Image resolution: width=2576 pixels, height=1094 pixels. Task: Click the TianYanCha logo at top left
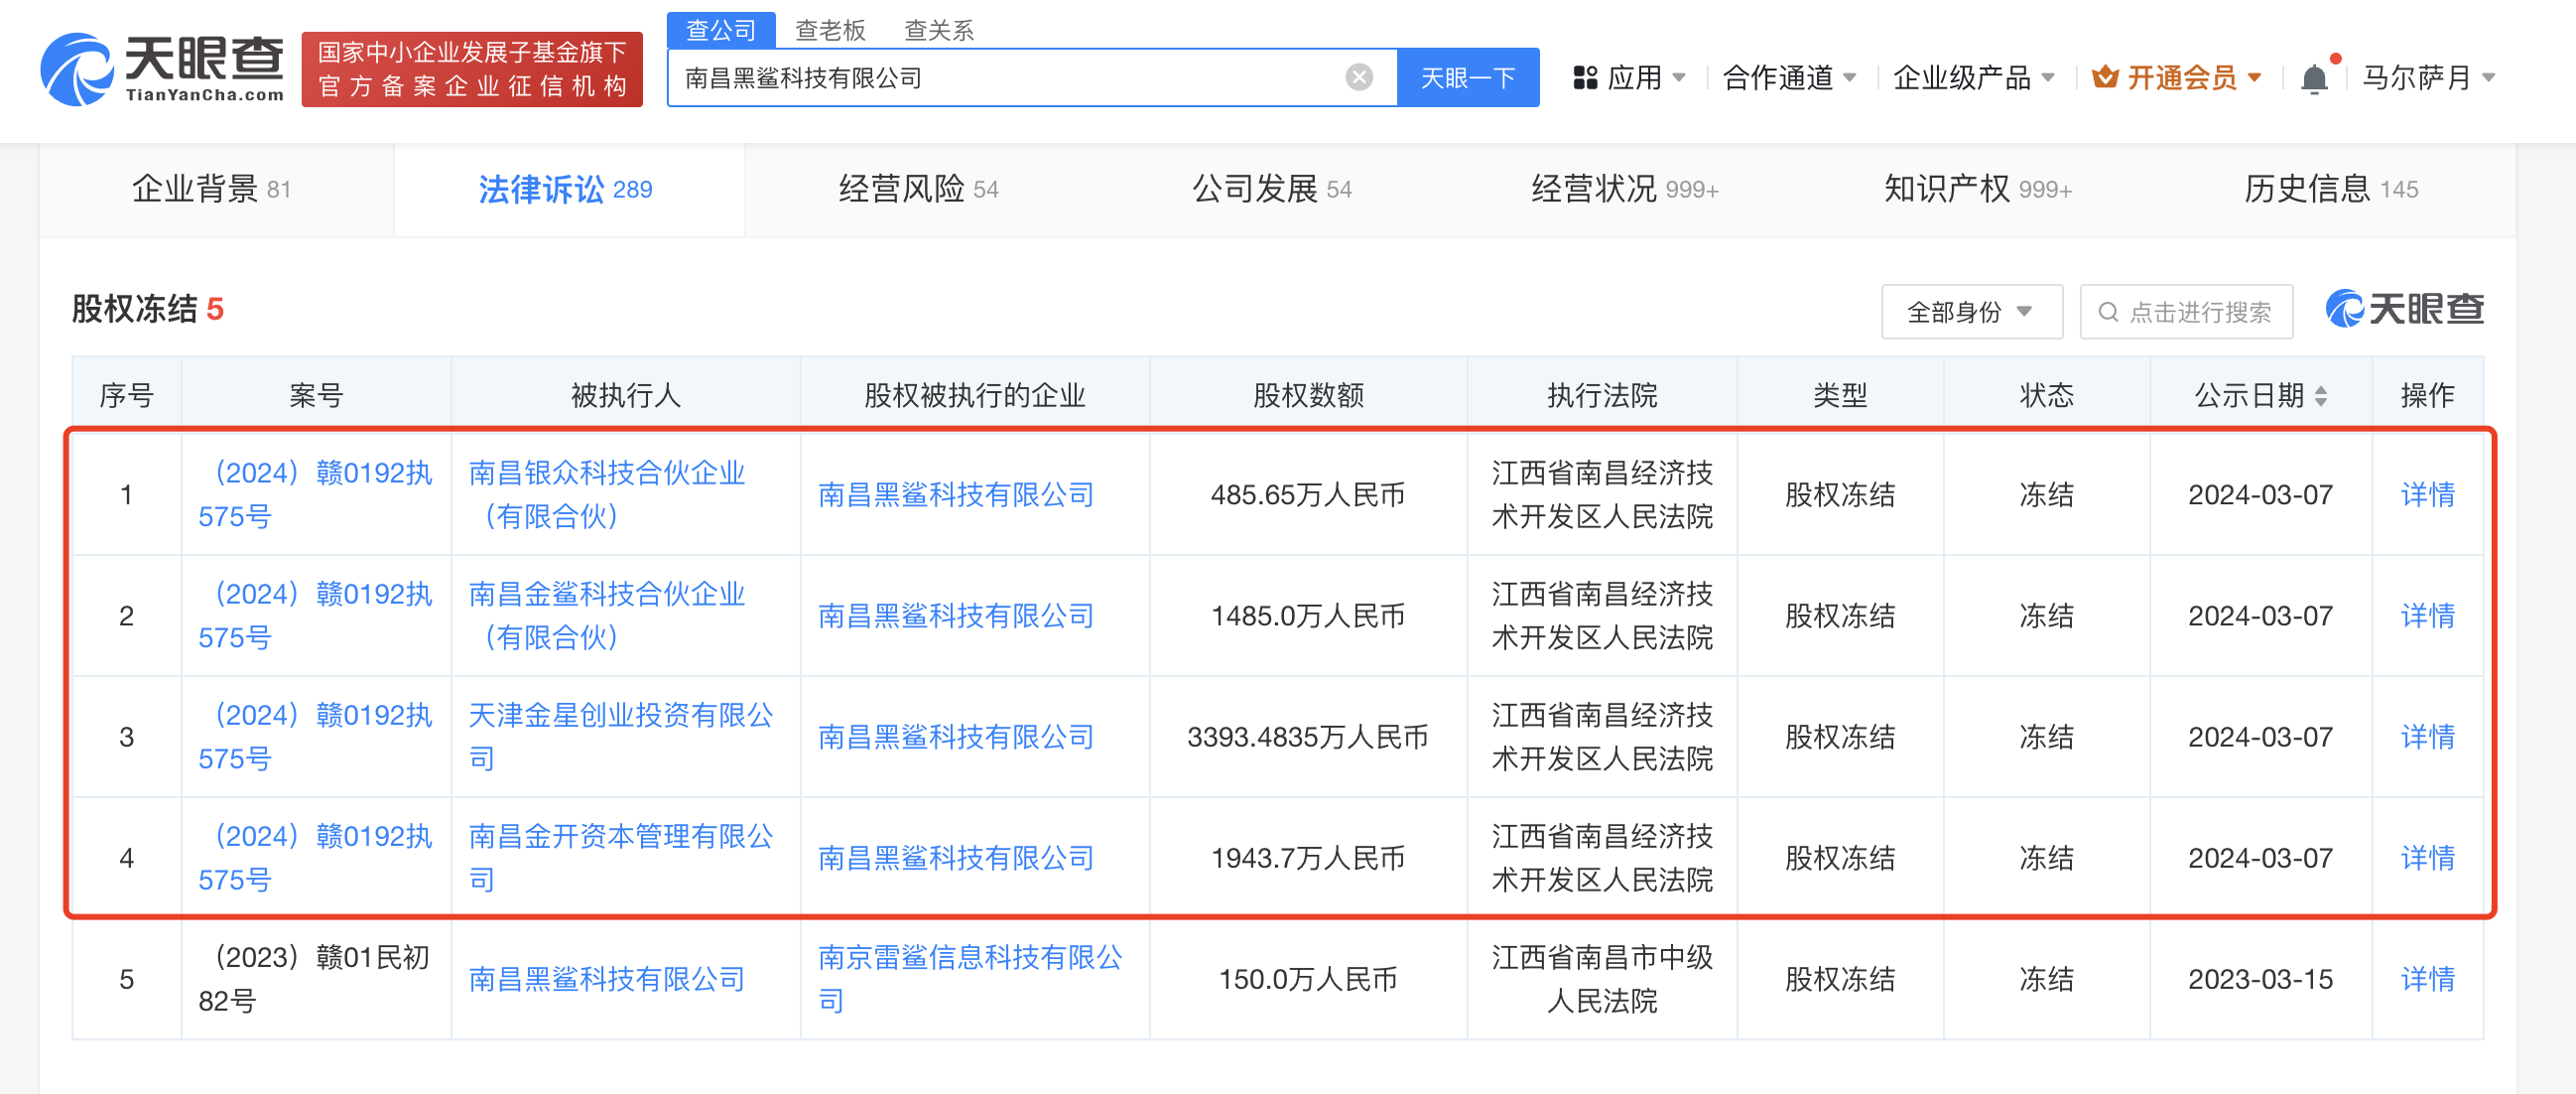(161, 69)
